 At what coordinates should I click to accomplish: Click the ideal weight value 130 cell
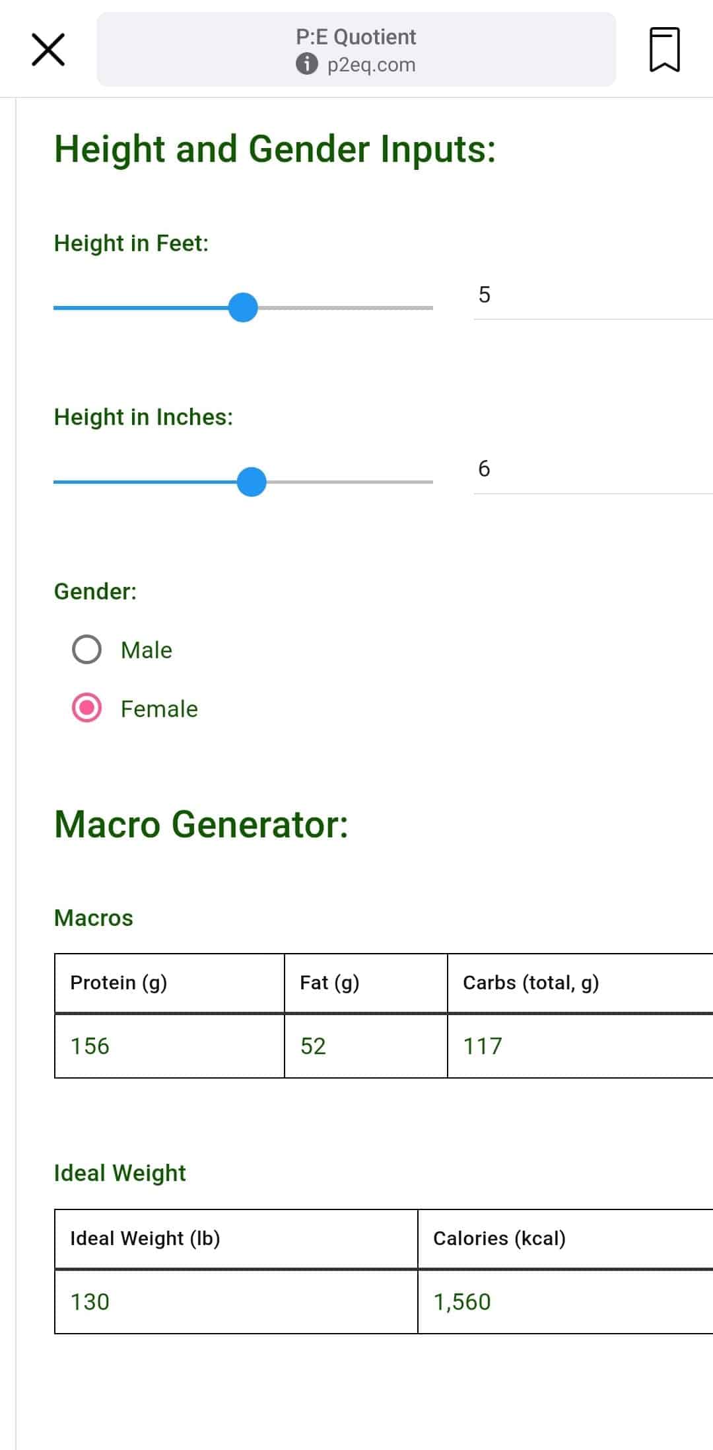[x=236, y=1302]
